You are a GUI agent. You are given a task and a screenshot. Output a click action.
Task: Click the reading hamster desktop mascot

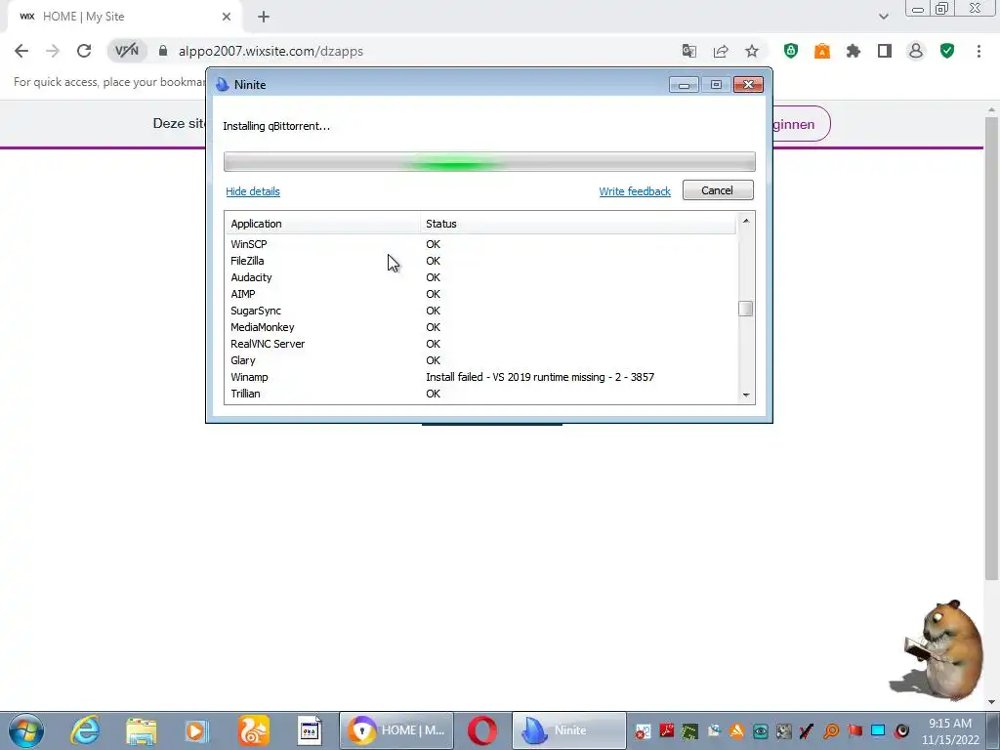937,650
